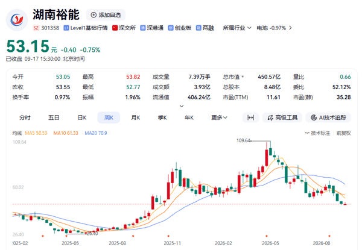Click the 109.64 peak price label
Viewport: 362px width, 250px height.
(x=243, y=140)
